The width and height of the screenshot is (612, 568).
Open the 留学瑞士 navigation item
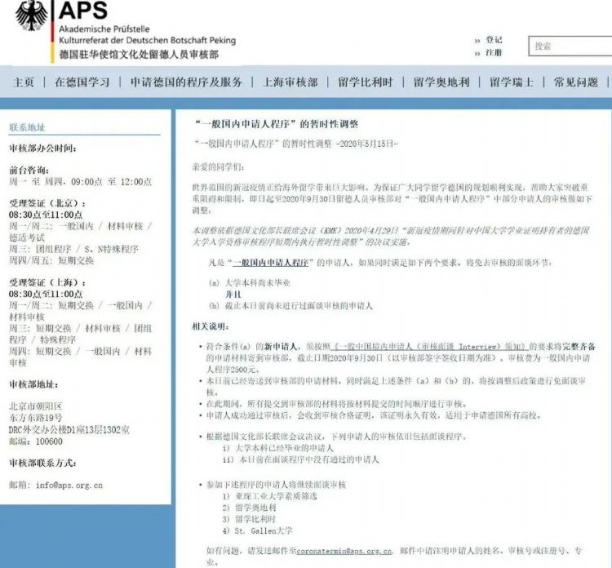pyautogui.click(x=512, y=82)
